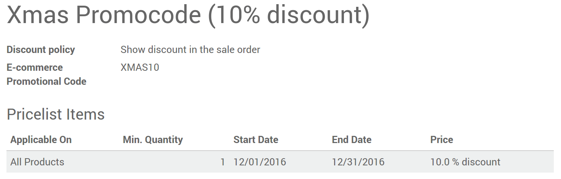The image size is (561, 179).
Task: Open the All Products pricelist item
Action: click(37, 162)
